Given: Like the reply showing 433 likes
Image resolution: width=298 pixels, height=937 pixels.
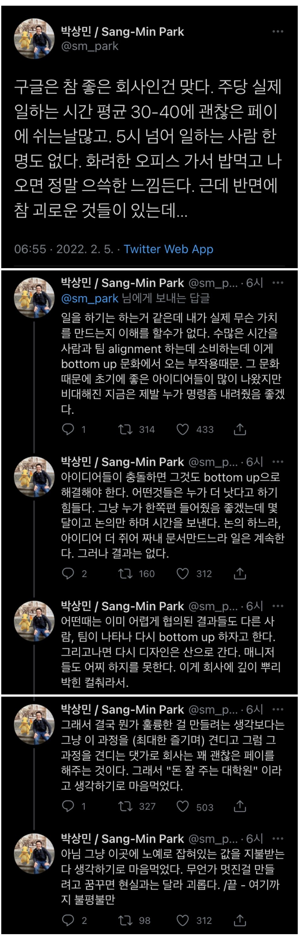Looking at the screenshot, I should tap(182, 429).
